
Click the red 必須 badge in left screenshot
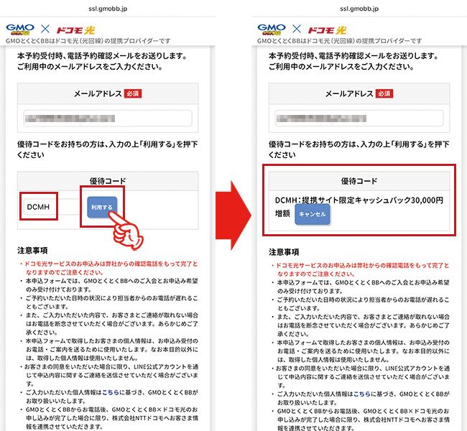[x=133, y=93]
